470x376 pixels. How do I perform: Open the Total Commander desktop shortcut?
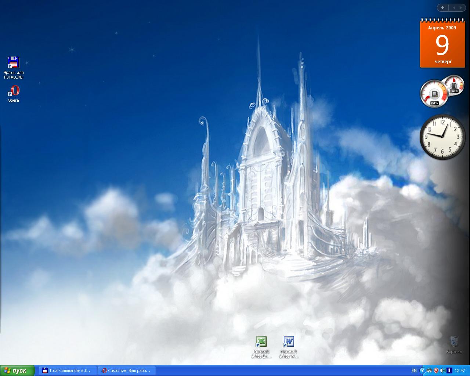pyautogui.click(x=14, y=68)
